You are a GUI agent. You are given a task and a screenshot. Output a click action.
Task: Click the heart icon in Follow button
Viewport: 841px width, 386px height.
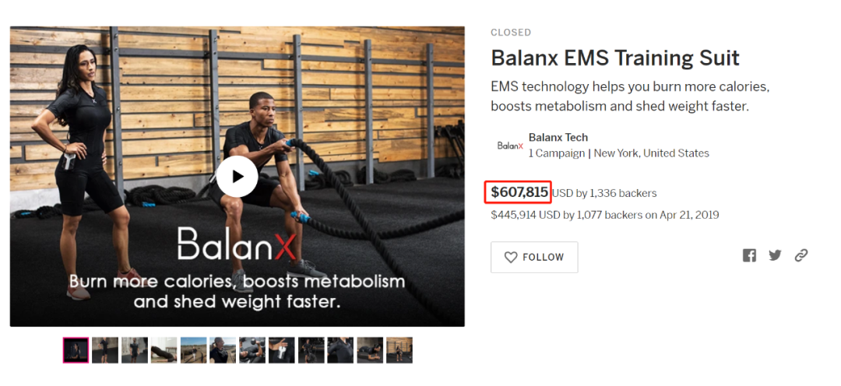click(511, 258)
